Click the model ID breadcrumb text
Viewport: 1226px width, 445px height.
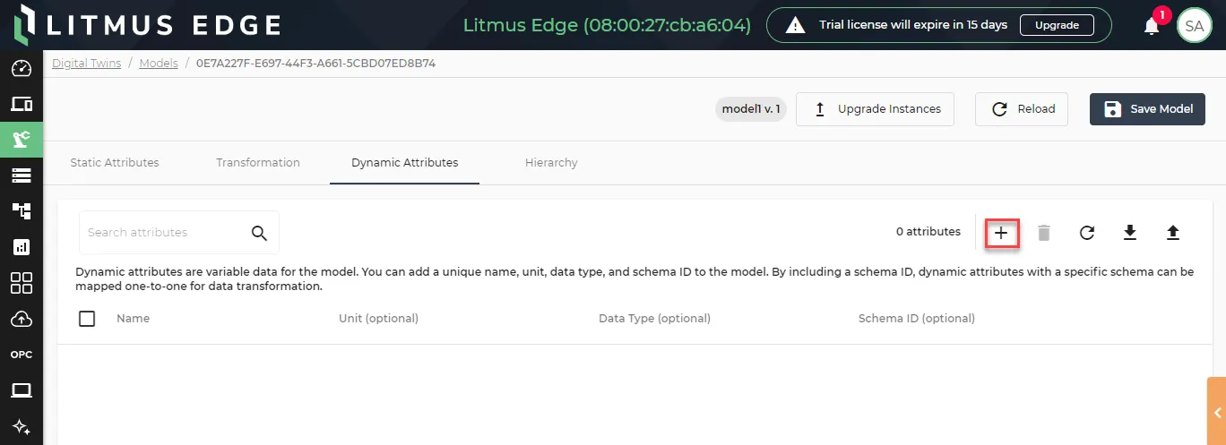point(315,64)
